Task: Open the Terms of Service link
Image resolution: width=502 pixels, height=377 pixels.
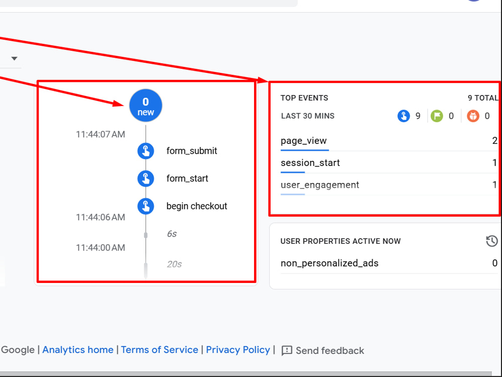Action: click(x=160, y=350)
